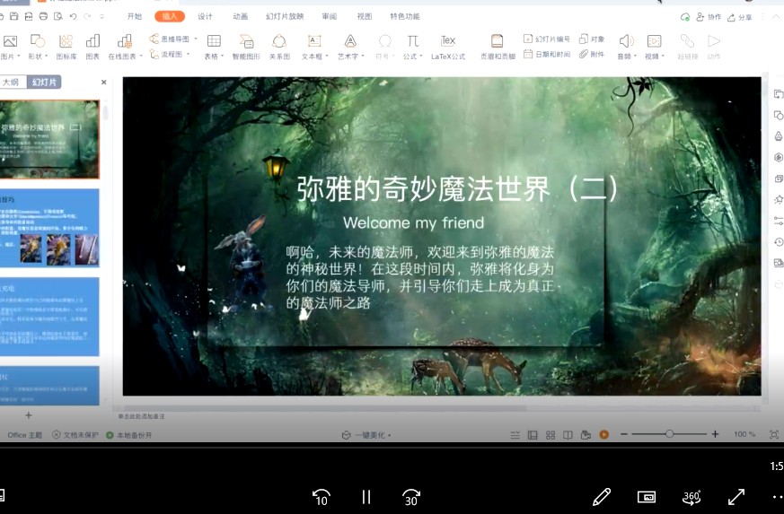Click the zoom in plus button
This screenshot has height=514, width=784.
tap(715, 434)
